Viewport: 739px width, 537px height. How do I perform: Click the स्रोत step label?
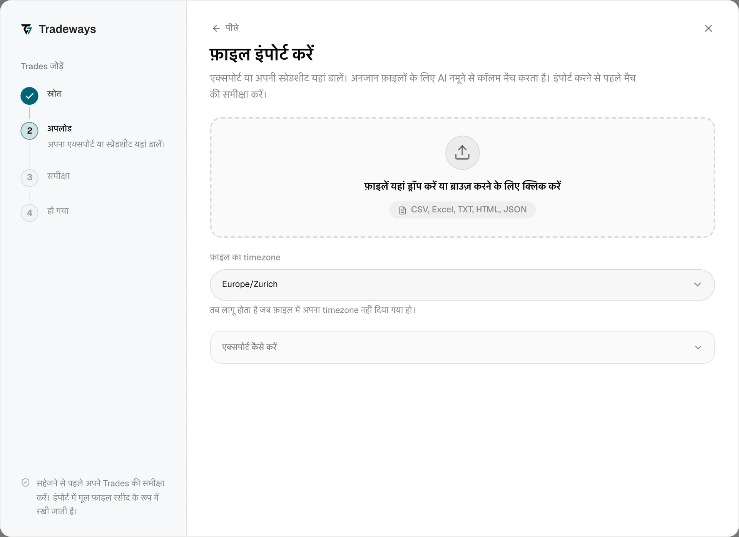(x=54, y=94)
